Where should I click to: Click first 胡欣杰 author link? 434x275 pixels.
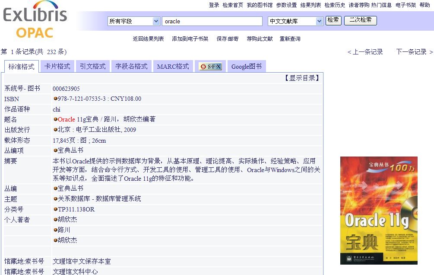point(67,219)
